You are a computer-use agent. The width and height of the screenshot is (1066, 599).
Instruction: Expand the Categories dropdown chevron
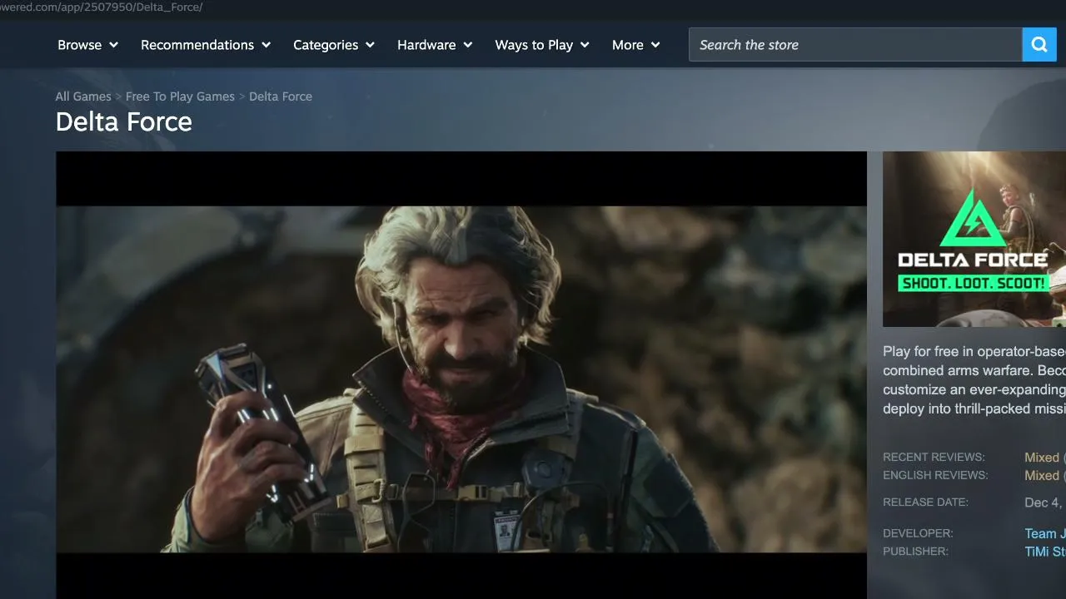click(x=370, y=45)
